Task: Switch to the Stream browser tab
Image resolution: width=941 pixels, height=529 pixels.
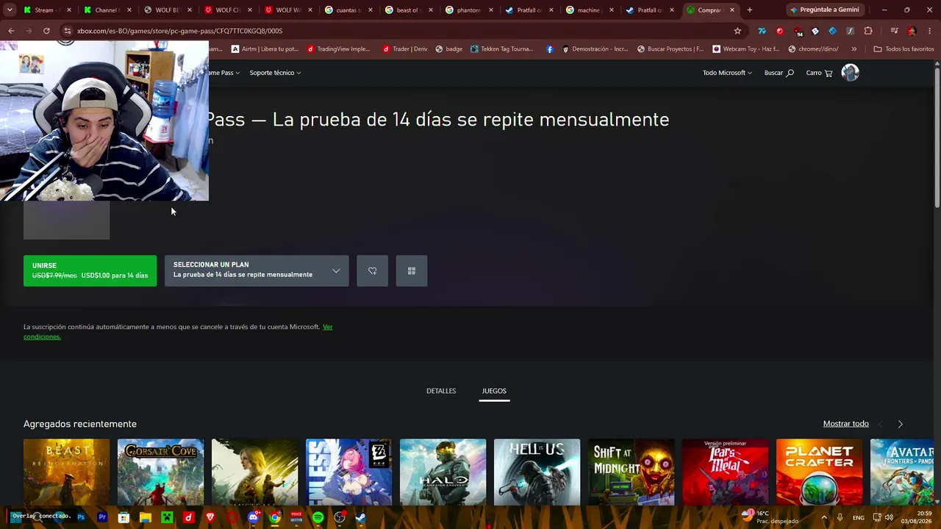Action: click(48, 10)
